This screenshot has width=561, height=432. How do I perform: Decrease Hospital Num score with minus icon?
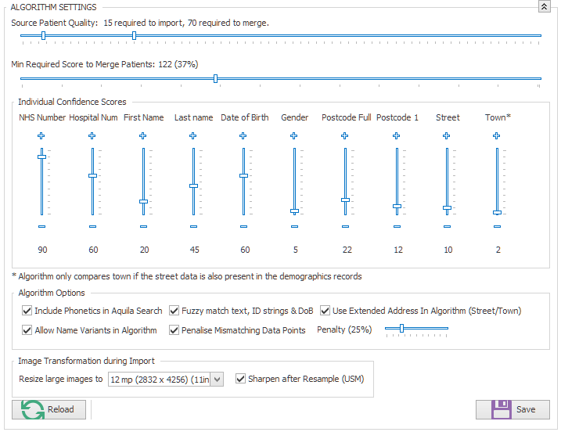tap(92, 226)
